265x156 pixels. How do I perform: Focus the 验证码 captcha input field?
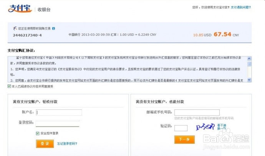(181, 128)
